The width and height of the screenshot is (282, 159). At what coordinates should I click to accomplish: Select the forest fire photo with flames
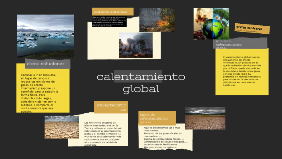(157, 20)
